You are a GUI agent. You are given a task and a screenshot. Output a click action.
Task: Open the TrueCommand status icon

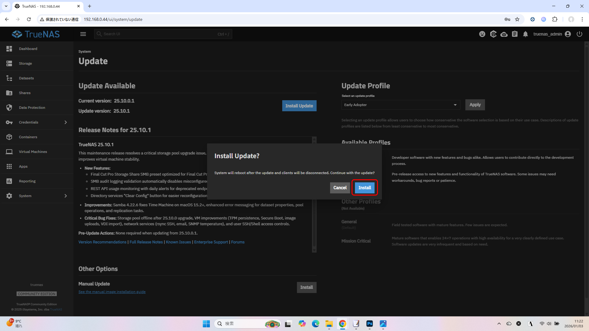[493, 34]
